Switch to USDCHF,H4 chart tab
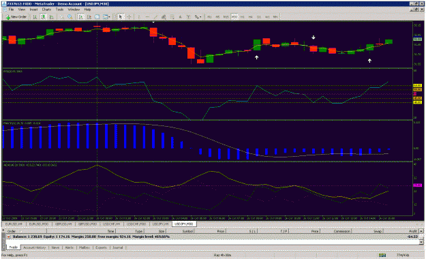This screenshot has height=259, width=426. pos(111,224)
